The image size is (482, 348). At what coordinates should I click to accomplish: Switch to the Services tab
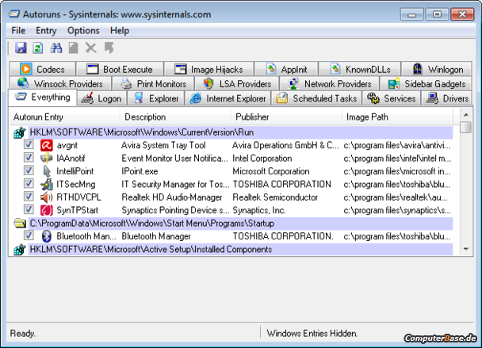(x=392, y=98)
